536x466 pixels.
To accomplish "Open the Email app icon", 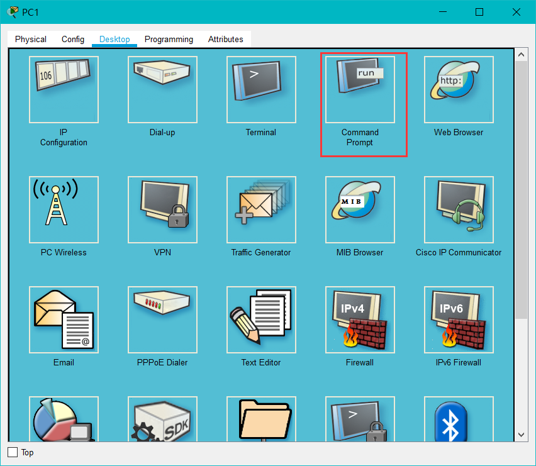I will click(x=64, y=319).
